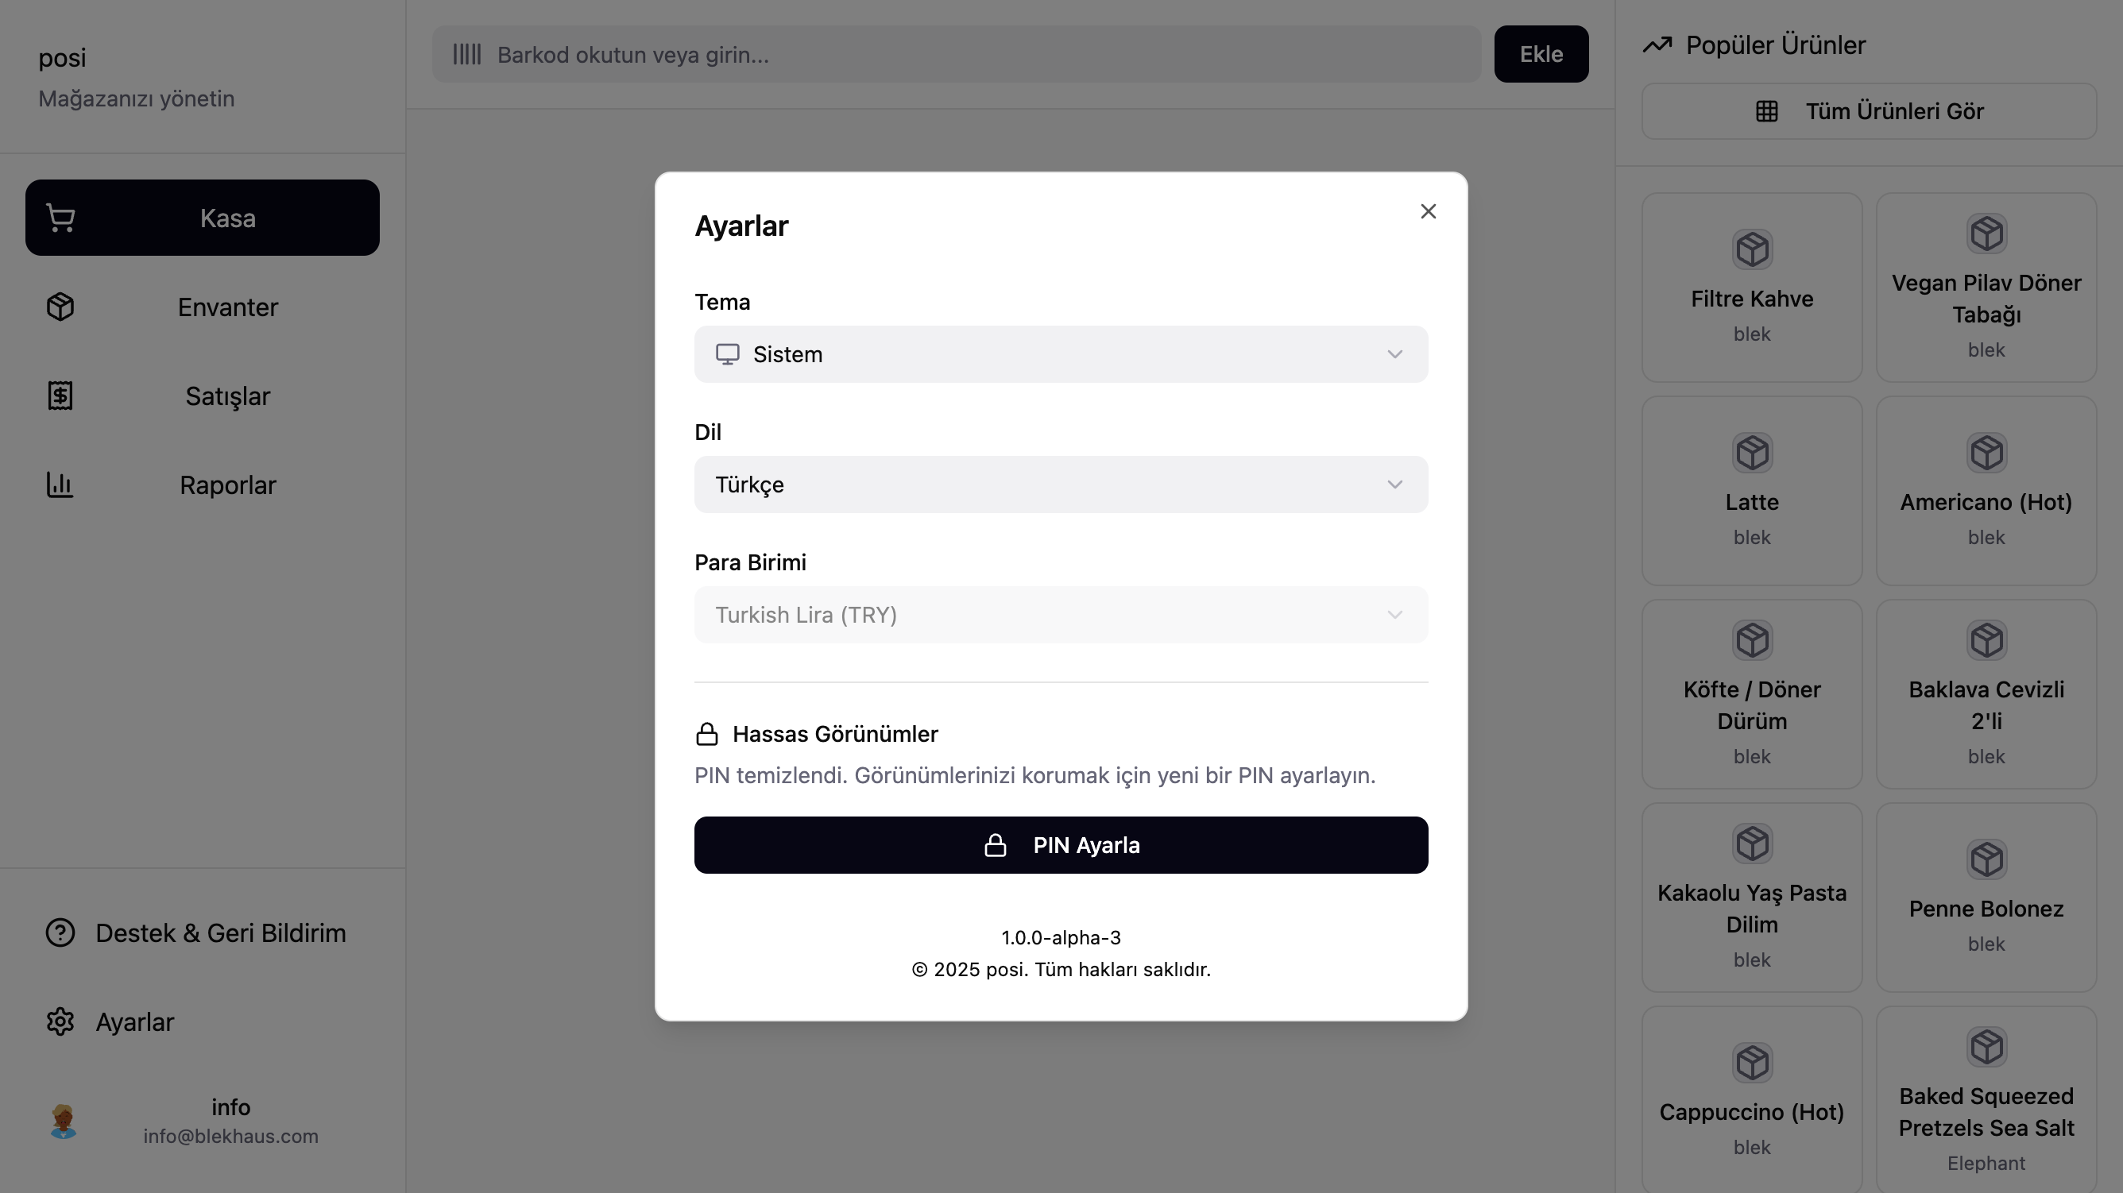Open the Tema dropdown showing Sistem
Viewport: 2123px width, 1193px height.
tap(1061, 354)
